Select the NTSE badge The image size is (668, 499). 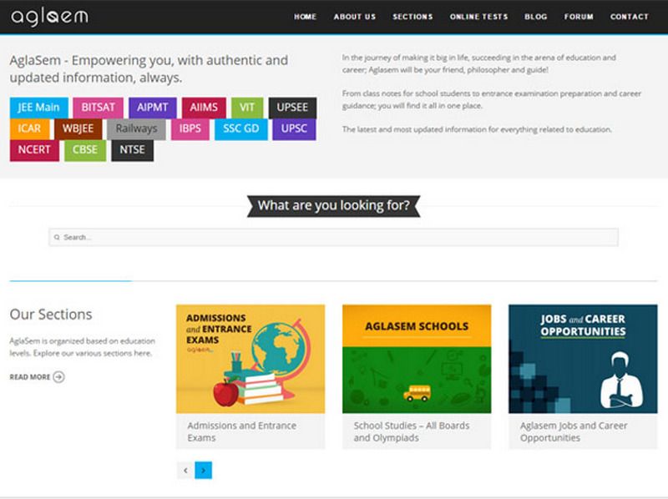pos(132,149)
